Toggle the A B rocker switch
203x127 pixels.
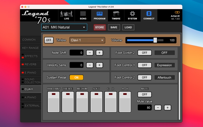tap(125, 102)
